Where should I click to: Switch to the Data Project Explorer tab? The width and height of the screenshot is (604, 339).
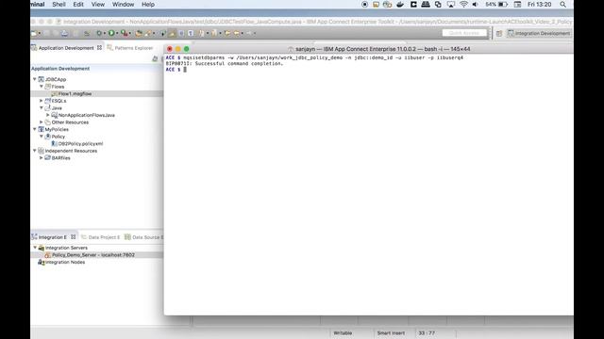click(101, 237)
